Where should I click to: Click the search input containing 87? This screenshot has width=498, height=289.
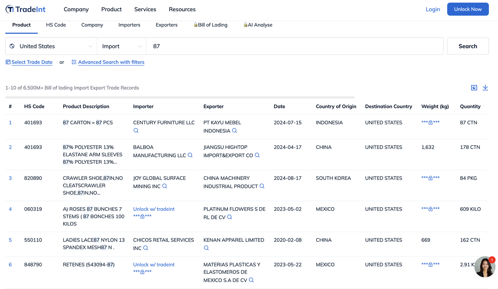coord(295,46)
